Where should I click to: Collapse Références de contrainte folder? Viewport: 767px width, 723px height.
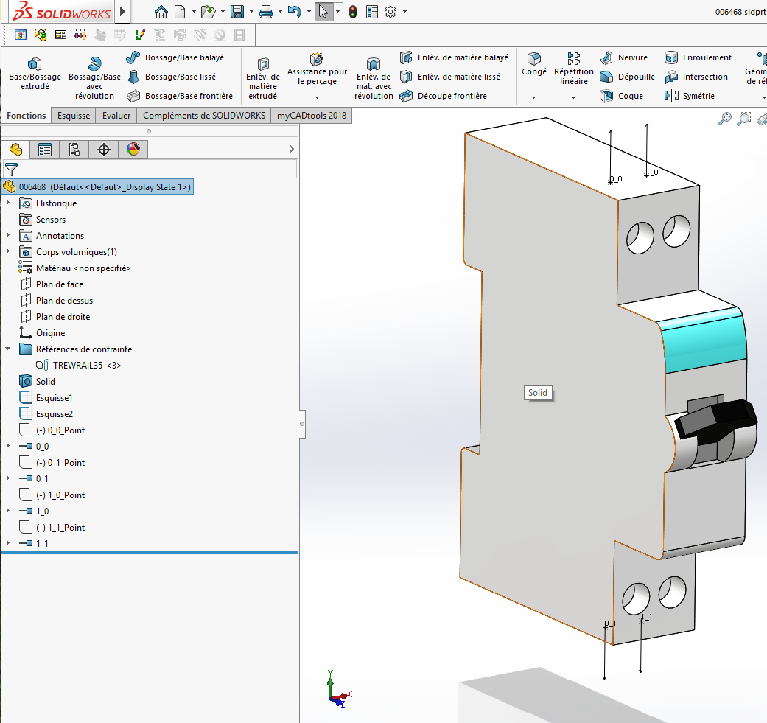8,349
